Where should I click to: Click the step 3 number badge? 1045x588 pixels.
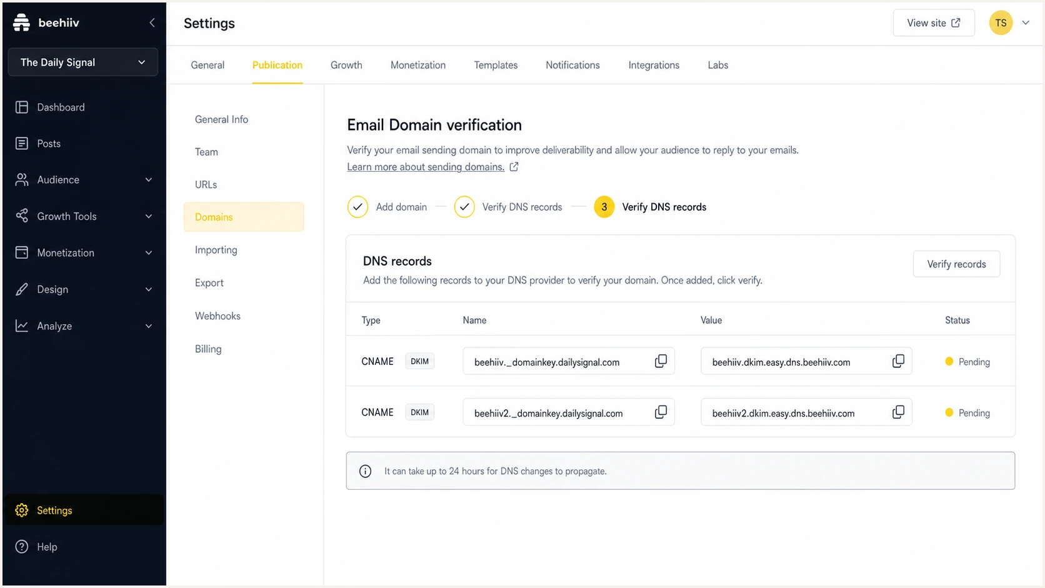click(604, 207)
